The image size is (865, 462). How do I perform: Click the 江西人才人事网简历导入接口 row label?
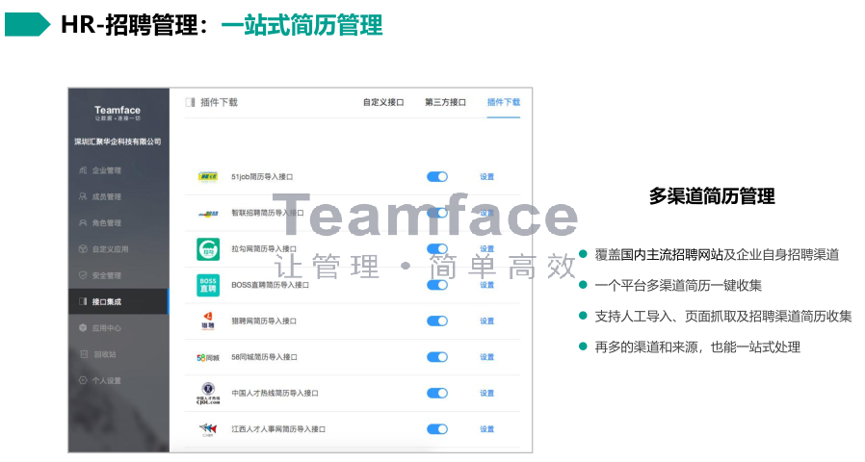point(278,429)
